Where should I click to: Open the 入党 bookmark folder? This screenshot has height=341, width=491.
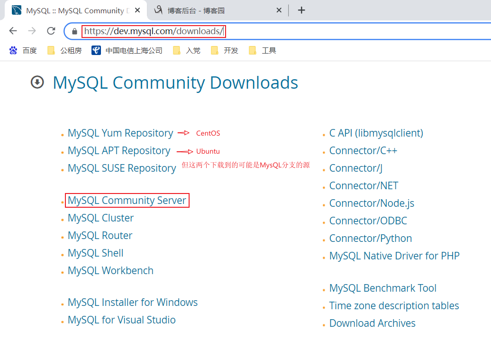click(x=187, y=50)
